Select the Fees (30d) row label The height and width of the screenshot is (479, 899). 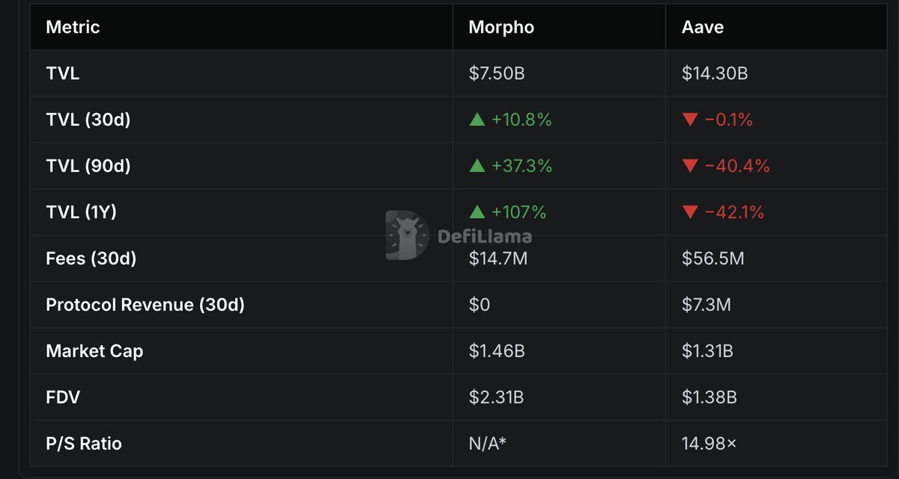91,259
